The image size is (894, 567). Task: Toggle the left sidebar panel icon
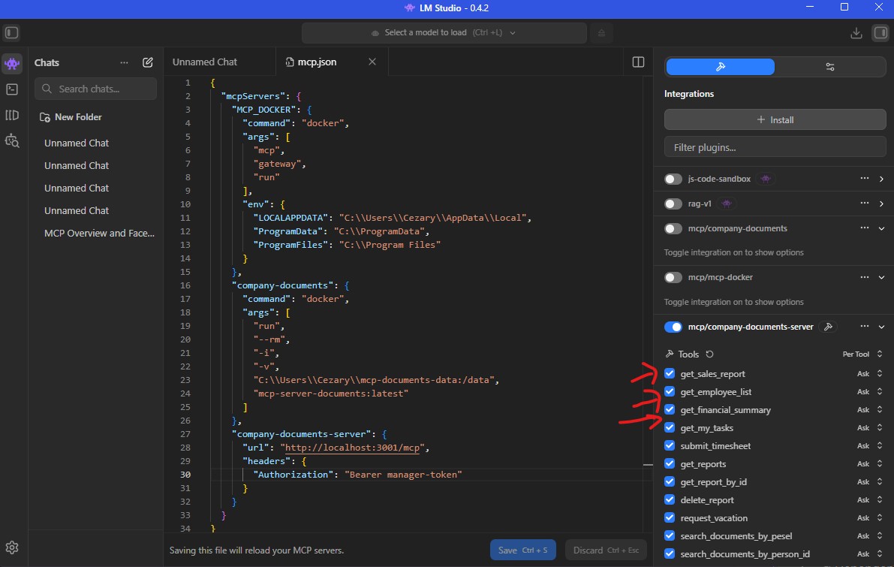tap(11, 32)
